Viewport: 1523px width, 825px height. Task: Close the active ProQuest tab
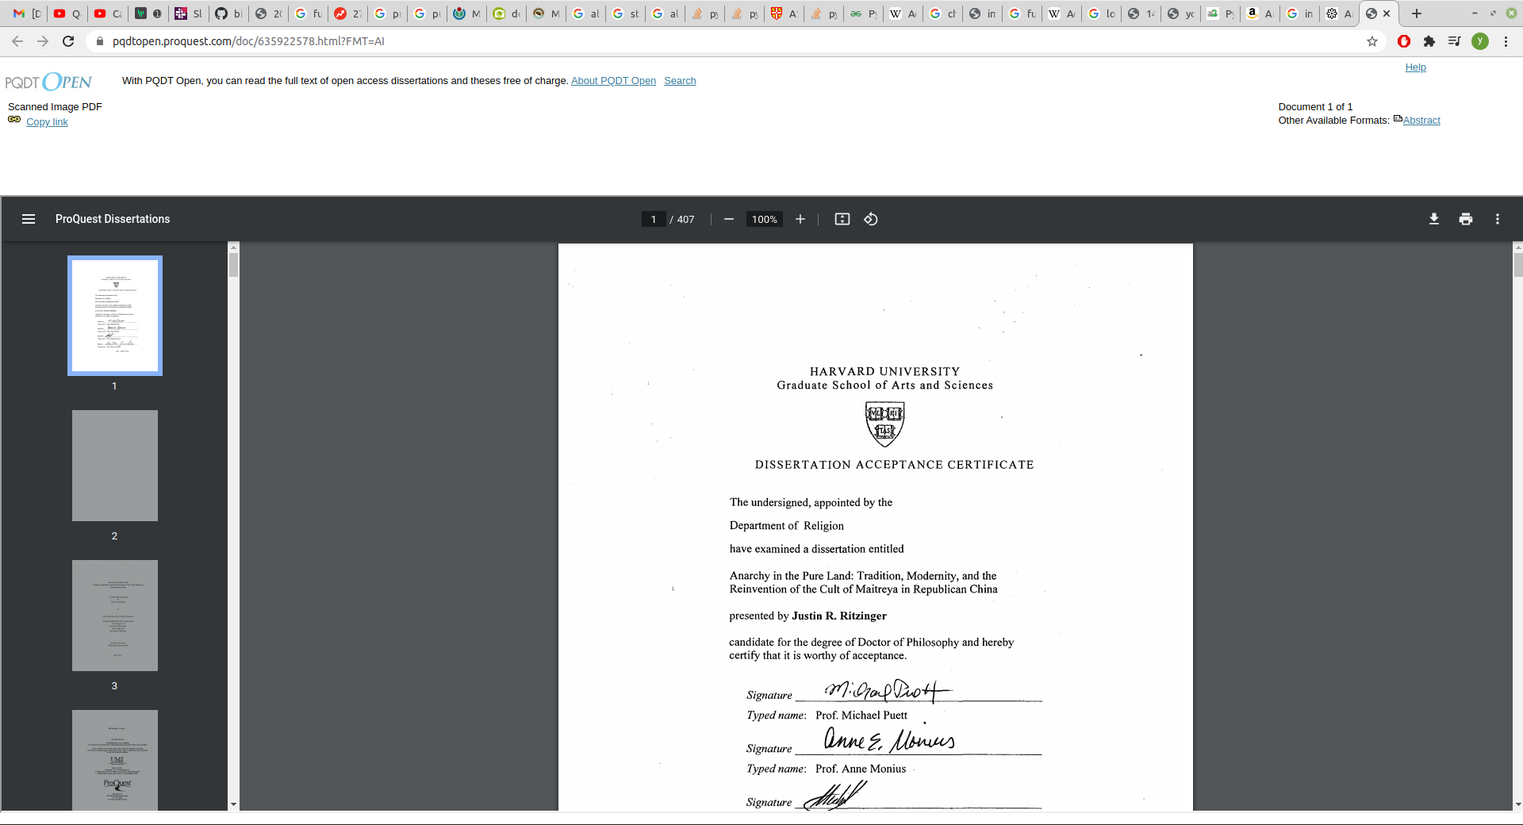tap(1387, 13)
